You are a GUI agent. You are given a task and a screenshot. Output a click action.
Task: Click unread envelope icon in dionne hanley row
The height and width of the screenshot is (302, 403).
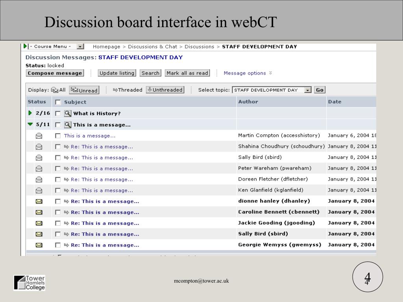[39, 202]
